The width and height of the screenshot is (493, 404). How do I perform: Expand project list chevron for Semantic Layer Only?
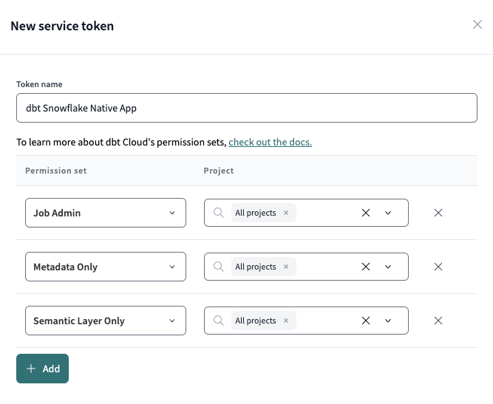point(388,321)
